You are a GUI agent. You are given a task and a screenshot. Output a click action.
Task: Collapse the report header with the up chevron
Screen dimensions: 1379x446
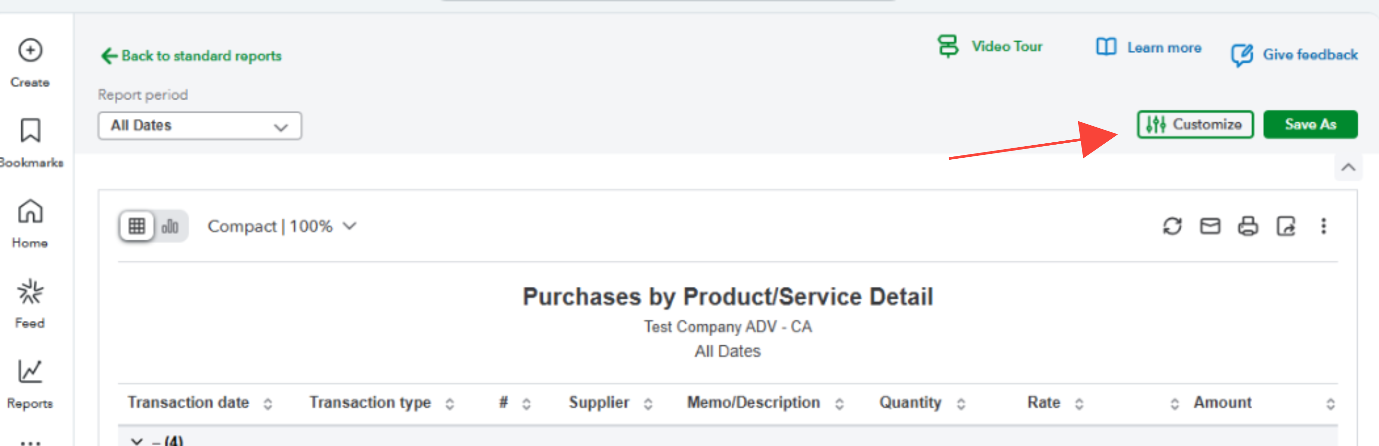click(x=1348, y=168)
